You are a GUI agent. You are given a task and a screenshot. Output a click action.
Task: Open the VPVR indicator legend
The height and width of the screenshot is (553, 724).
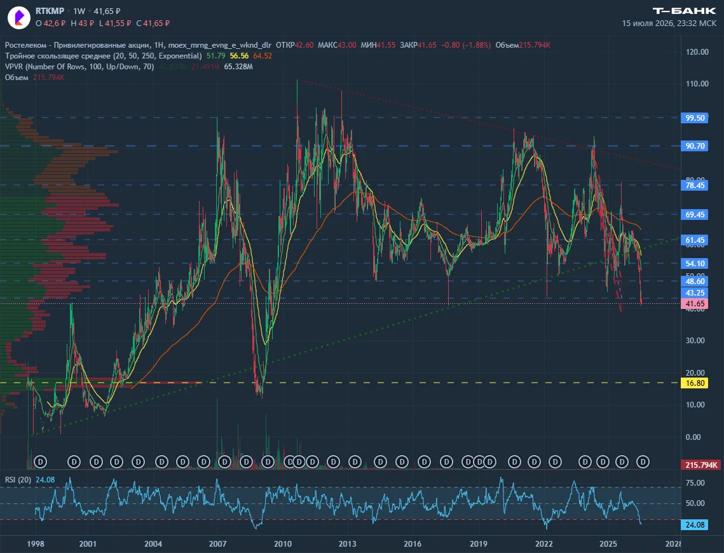(79, 67)
